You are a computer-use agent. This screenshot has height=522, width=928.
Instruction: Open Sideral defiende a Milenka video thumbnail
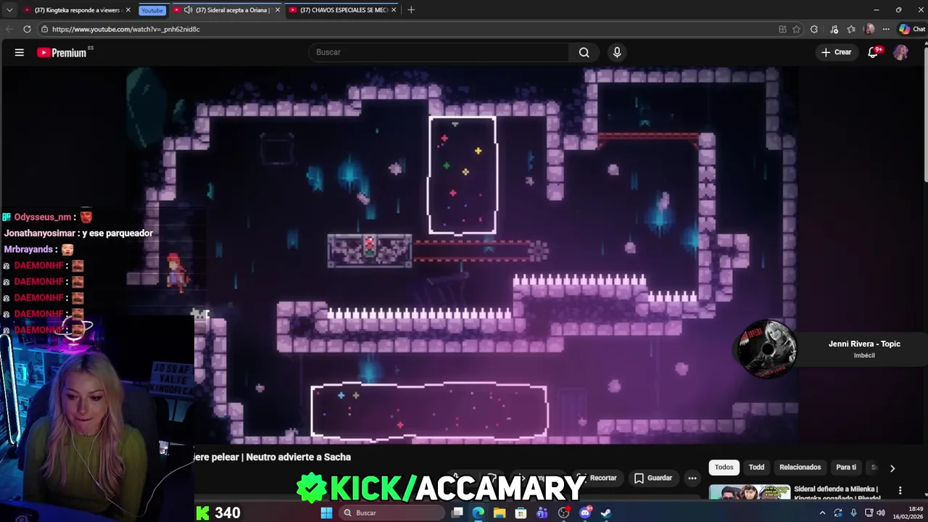point(750,492)
